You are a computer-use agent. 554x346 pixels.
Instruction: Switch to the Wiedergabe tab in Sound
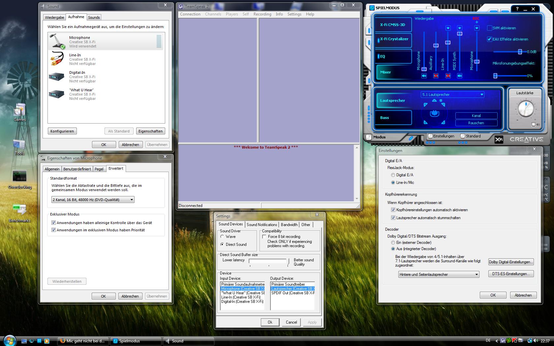[x=54, y=17]
